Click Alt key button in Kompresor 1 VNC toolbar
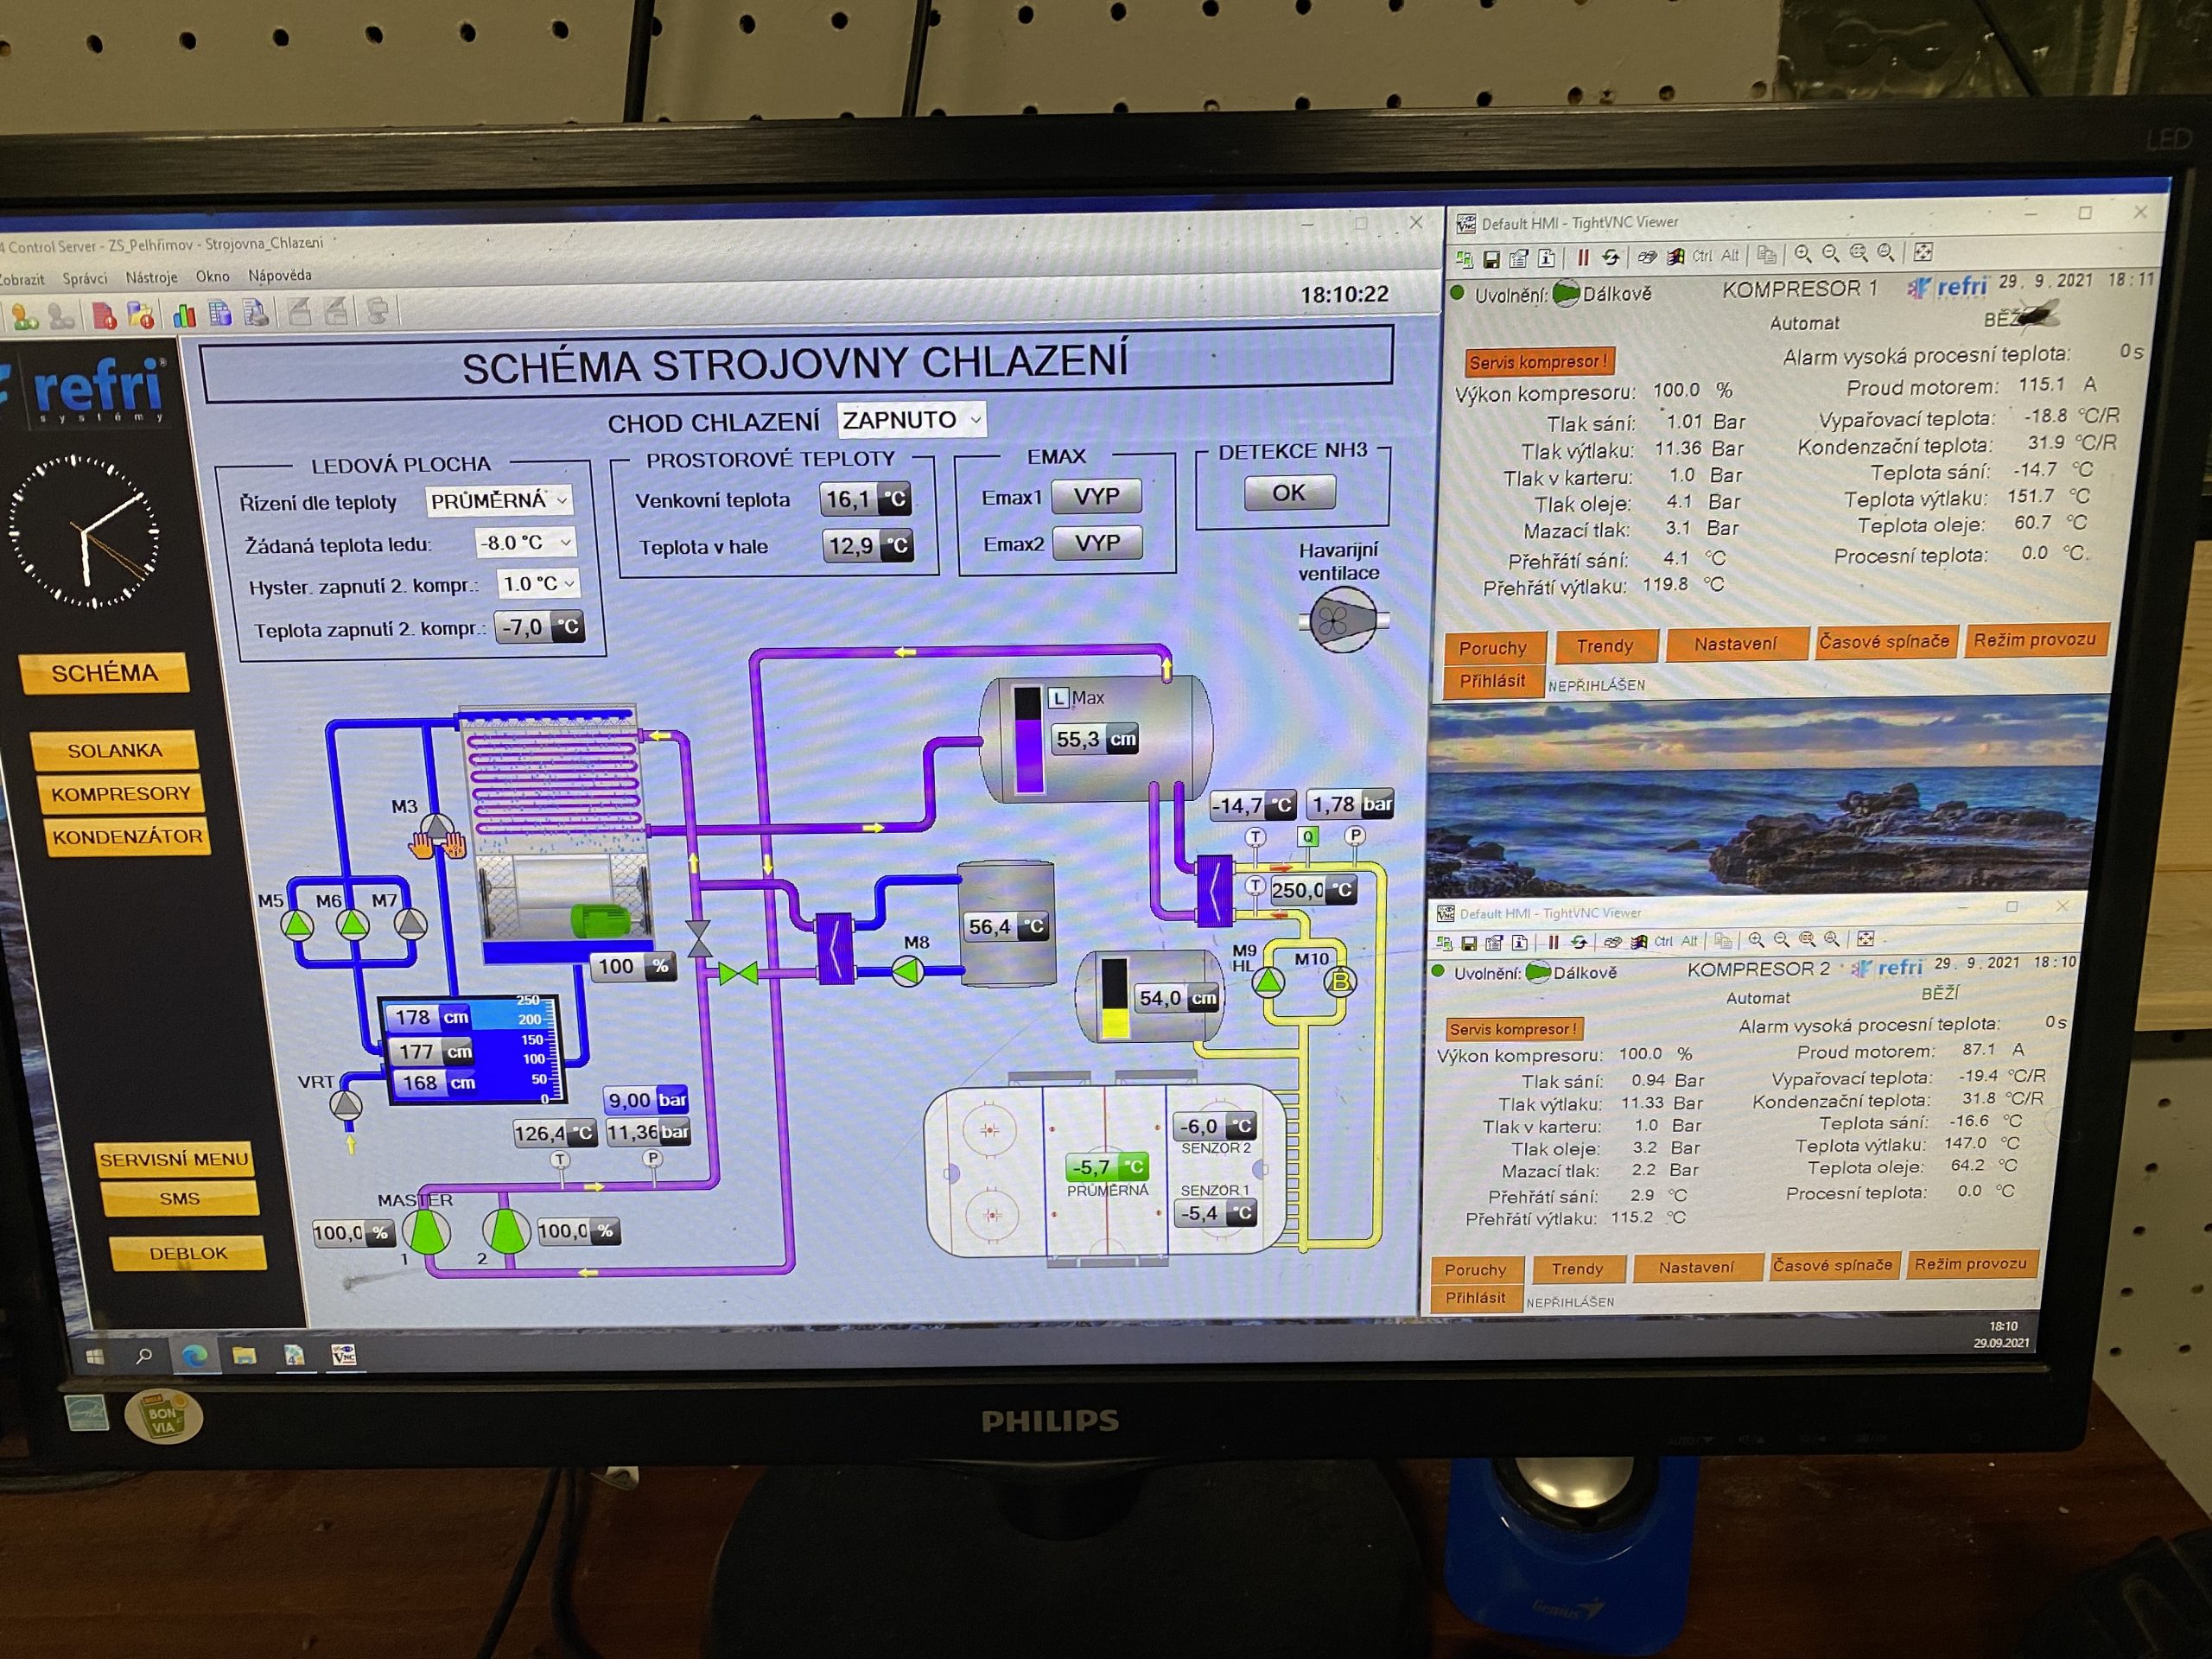 (1730, 255)
